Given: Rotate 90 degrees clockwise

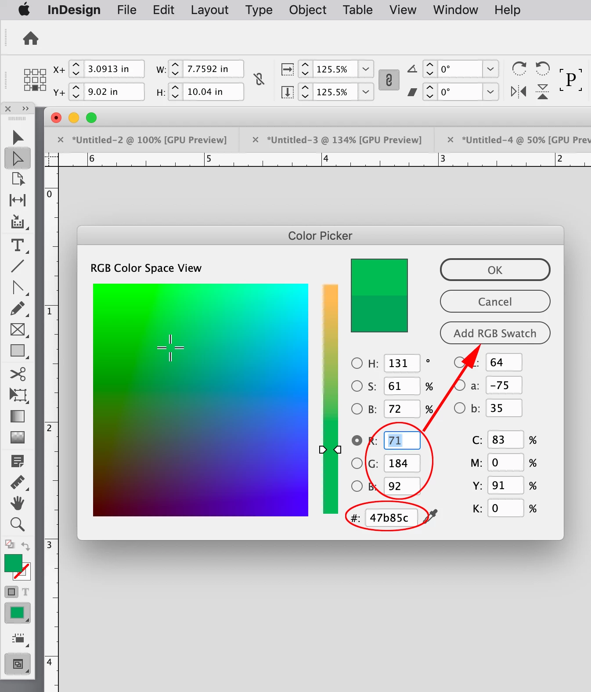Looking at the screenshot, I should tap(519, 68).
